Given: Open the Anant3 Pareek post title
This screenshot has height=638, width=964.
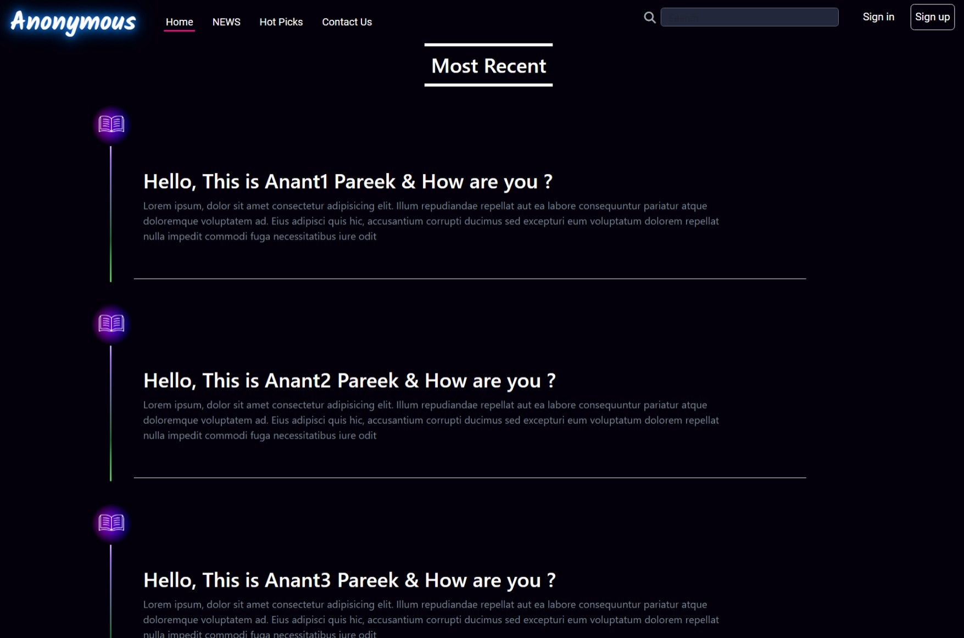Looking at the screenshot, I should point(349,580).
